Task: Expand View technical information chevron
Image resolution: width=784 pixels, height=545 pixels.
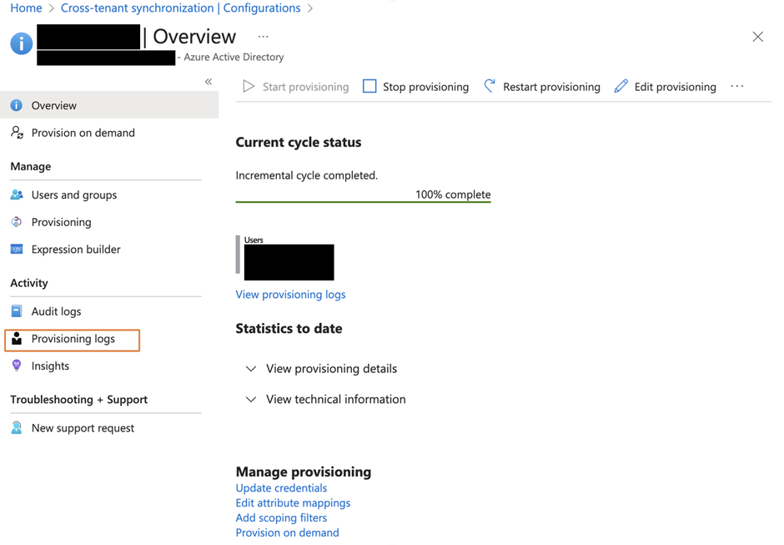Action: click(251, 400)
